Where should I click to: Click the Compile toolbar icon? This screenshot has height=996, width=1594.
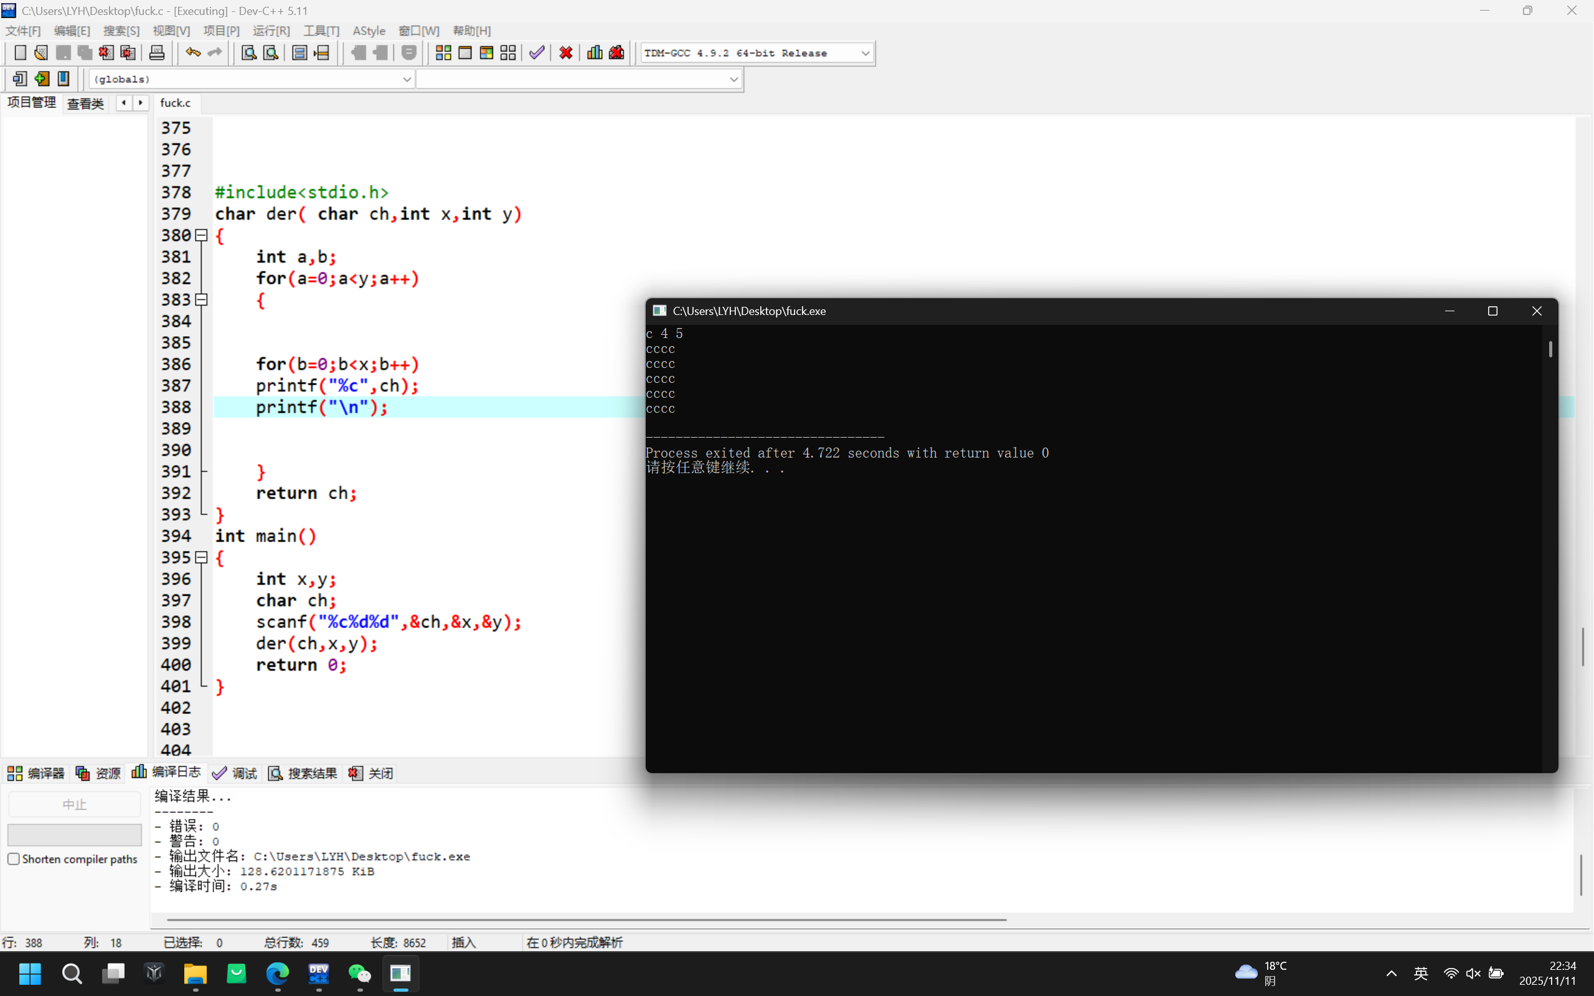(443, 53)
